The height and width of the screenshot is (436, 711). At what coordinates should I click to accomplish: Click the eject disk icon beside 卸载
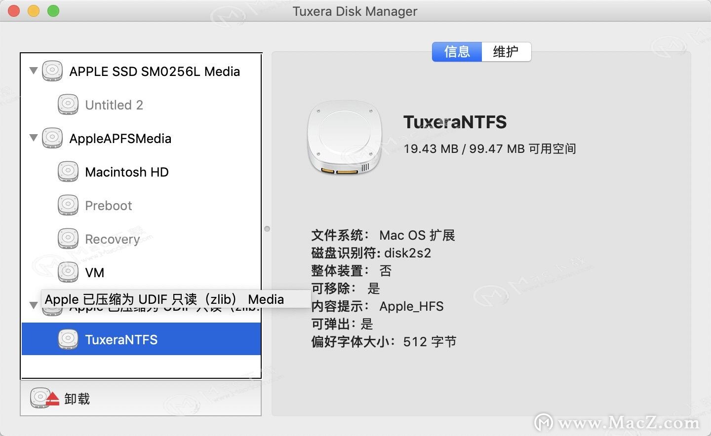click(44, 398)
